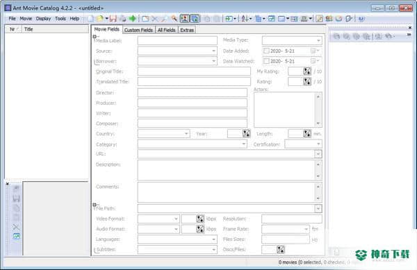Toggle the second pressed toolbar display button
The width and height of the screenshot is (417, 270).
(x=195, y=19)
